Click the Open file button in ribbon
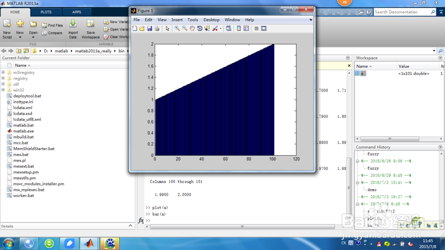This screenshot has width=445, height=250. [33, 29]
